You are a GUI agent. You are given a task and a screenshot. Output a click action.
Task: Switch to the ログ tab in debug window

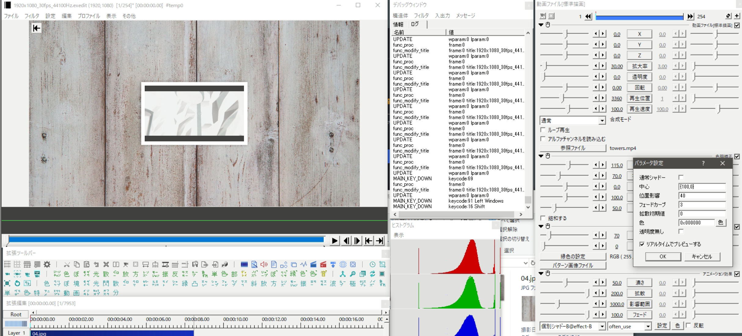pyautogui.click(x=415, y=24)
